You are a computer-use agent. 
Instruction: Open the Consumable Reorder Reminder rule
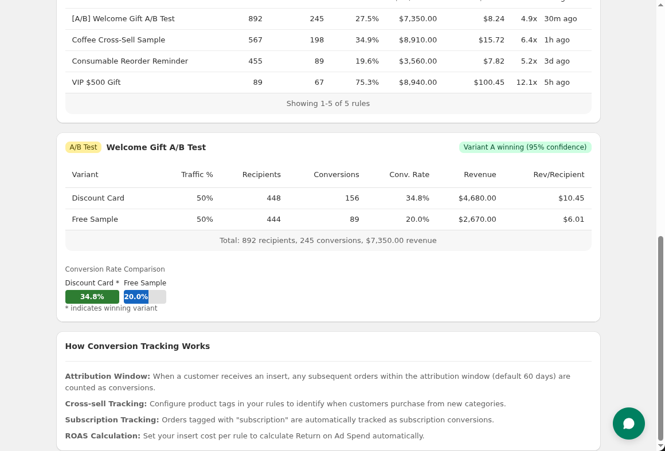131,61
